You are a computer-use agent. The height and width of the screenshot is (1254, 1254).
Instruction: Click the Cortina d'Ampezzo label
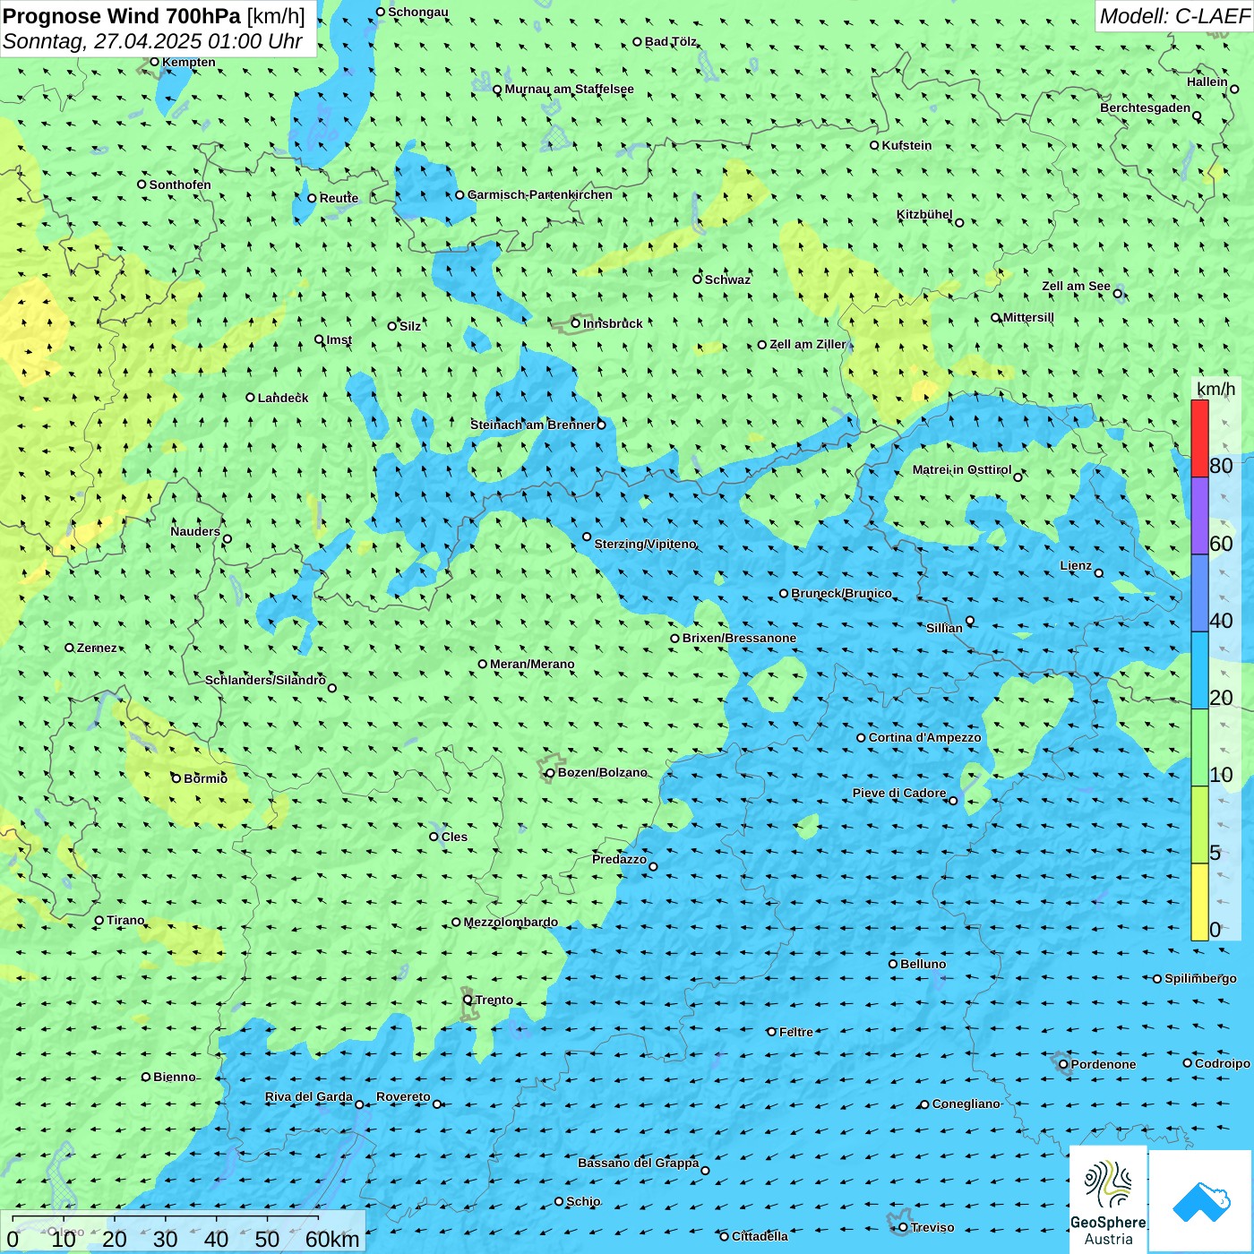tap(924, 737)
